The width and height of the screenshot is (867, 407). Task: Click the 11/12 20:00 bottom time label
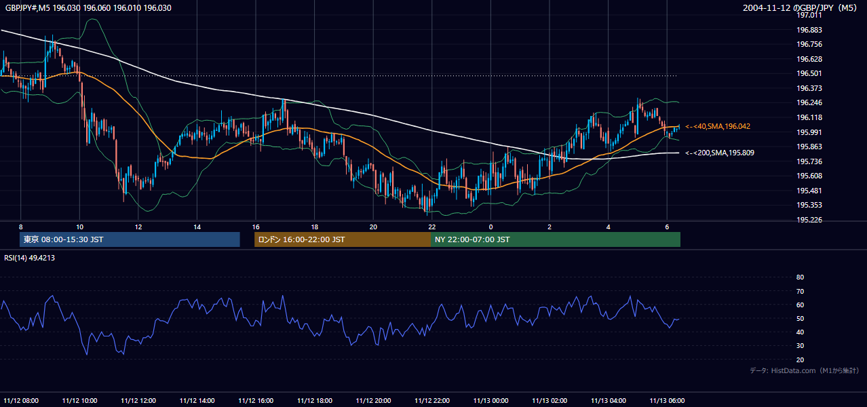tap(374, 400)
